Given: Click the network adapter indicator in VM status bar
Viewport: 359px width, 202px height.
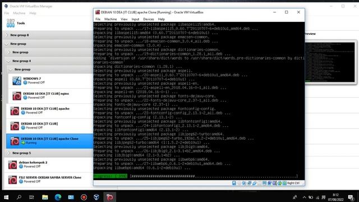Looking at the screenshot, I should pos(249,183).
